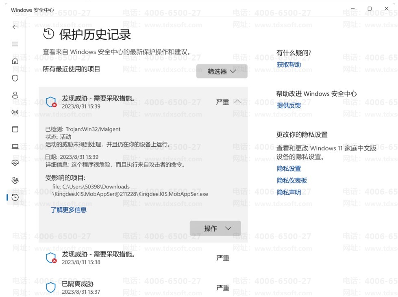Open Device performance & health heart icon
Image resolution: width=398 pixels, height=297 pixels.
pos(15,163)
